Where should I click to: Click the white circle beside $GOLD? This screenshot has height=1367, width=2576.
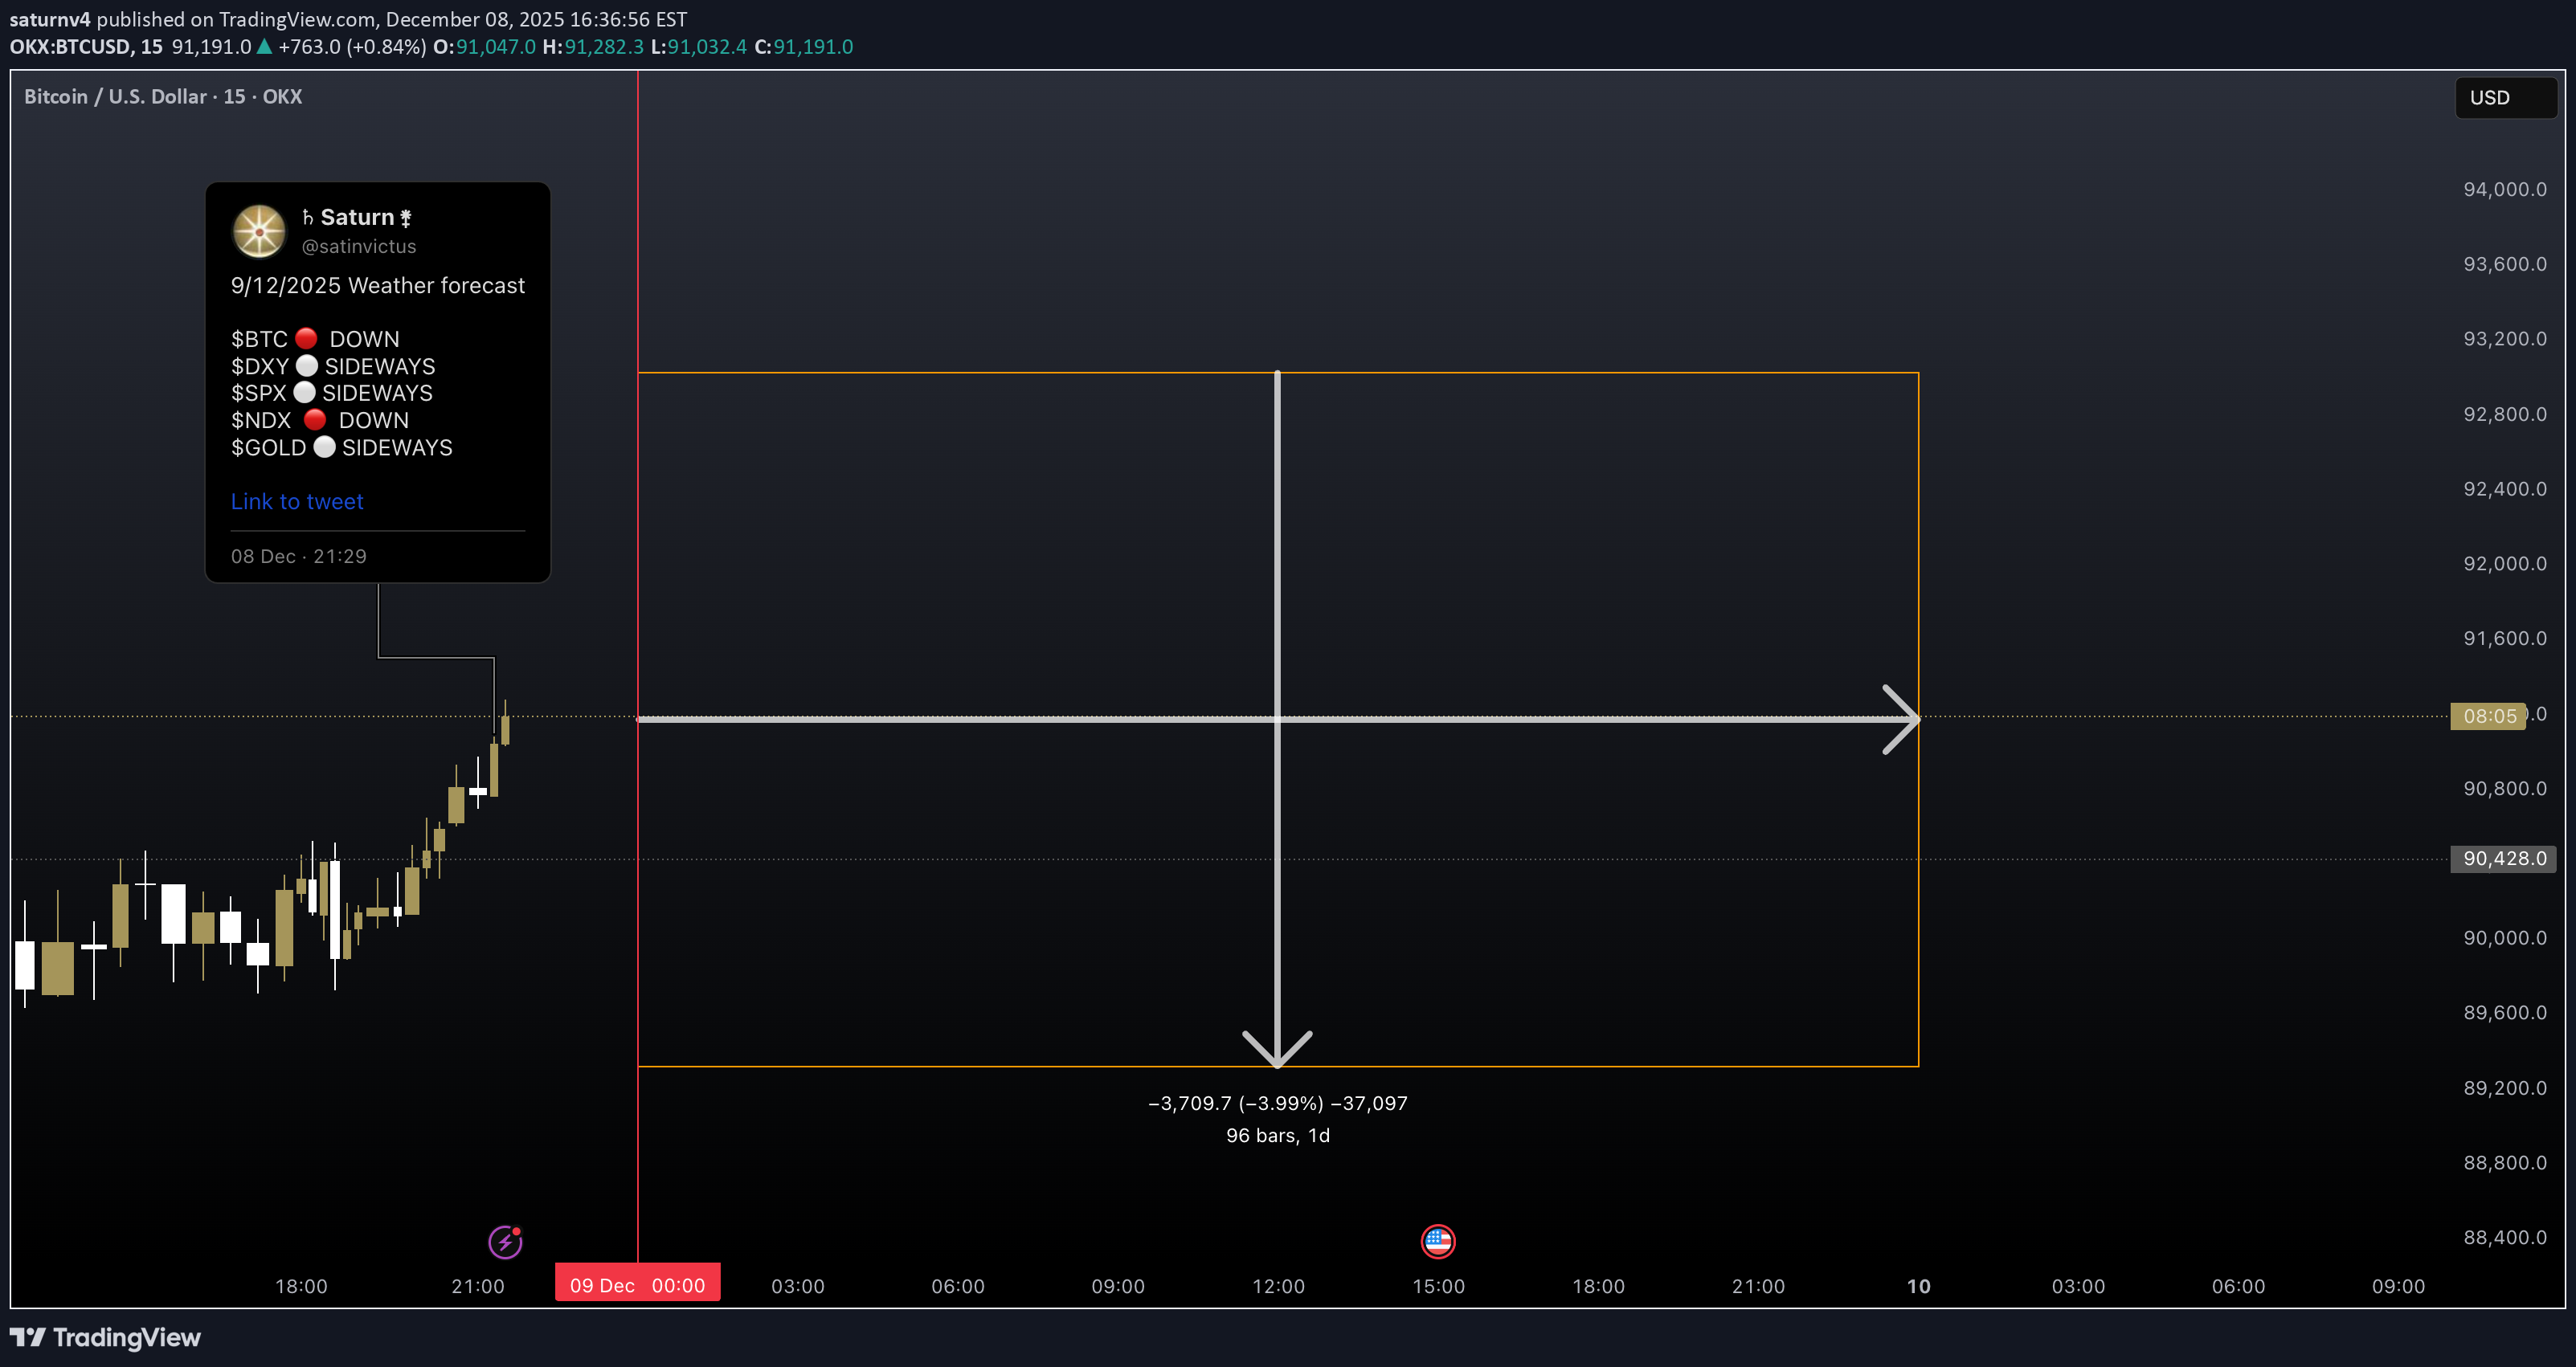[x=324, y=447]
